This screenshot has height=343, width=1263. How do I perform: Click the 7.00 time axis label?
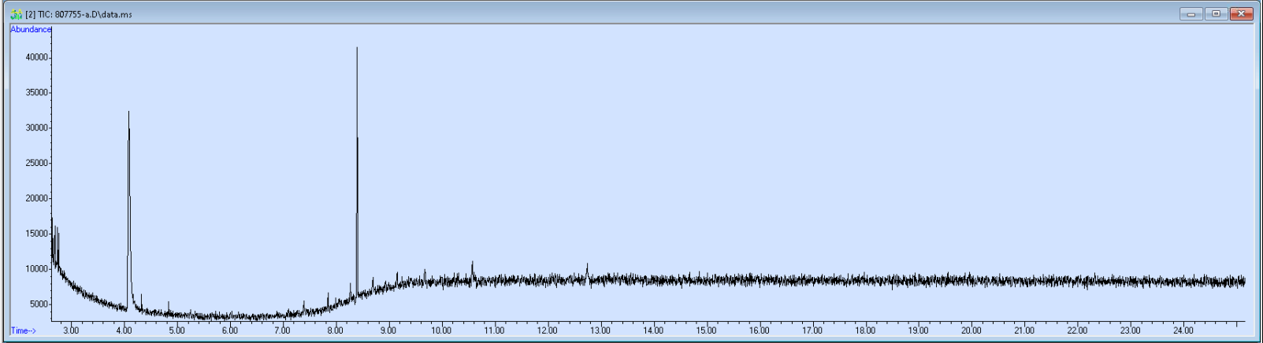[282, 330]
